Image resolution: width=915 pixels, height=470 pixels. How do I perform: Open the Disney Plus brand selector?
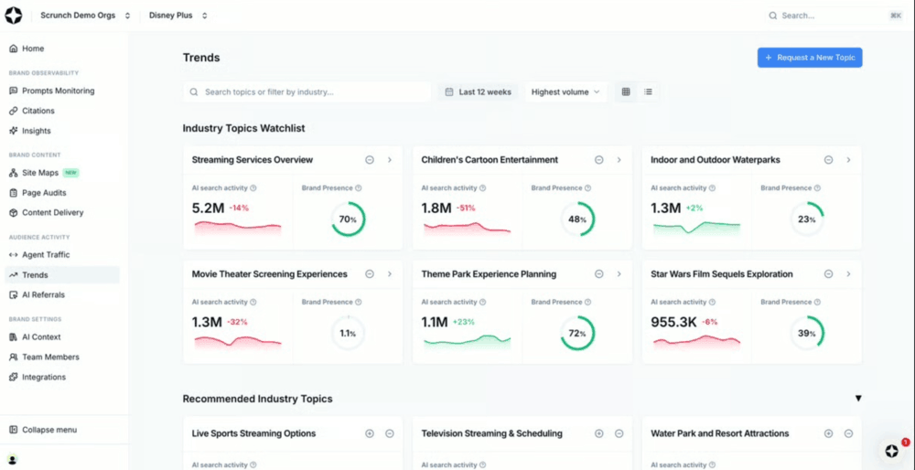tap(178, 16)
